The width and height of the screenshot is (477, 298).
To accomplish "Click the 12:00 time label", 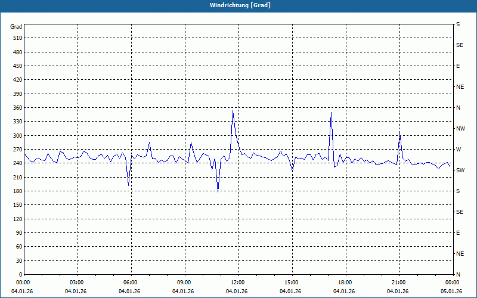I will (x=238, y=283).
